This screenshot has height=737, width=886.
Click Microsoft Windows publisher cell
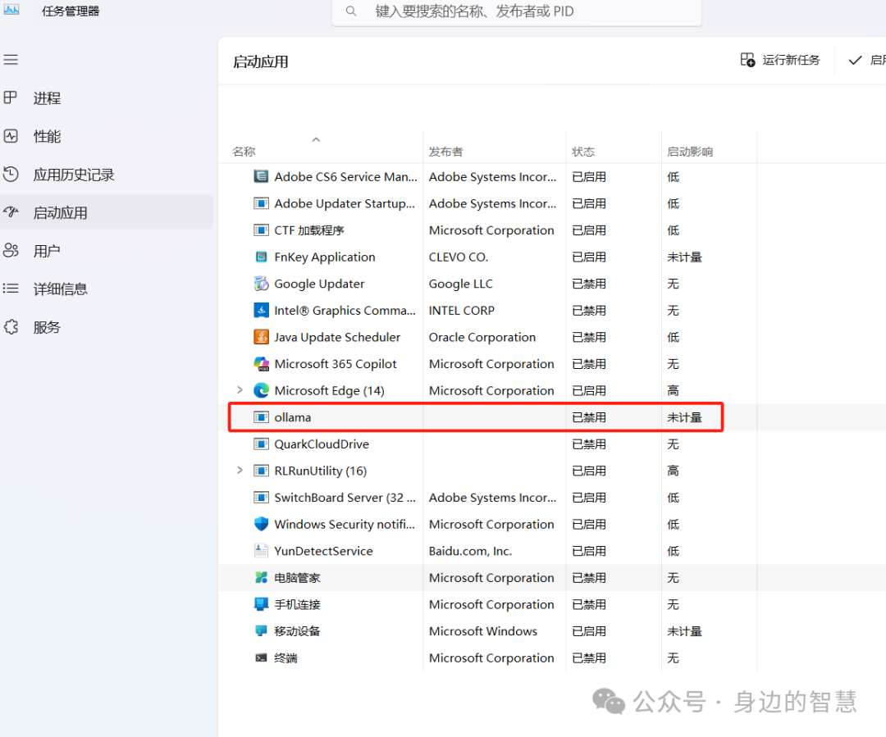click(482, 630)
